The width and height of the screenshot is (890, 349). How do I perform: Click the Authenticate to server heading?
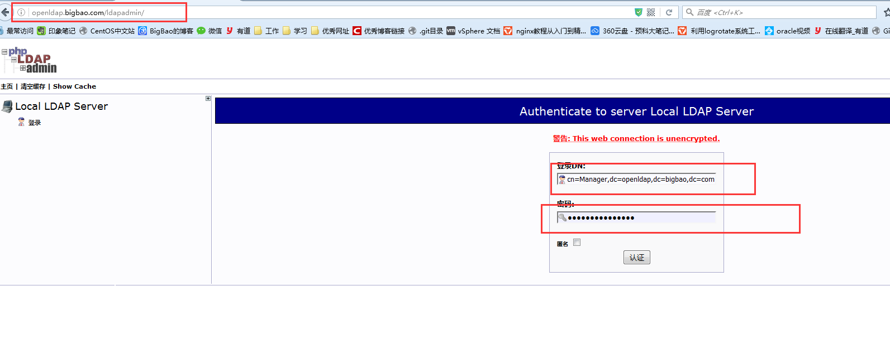click(x=636, y=112)
